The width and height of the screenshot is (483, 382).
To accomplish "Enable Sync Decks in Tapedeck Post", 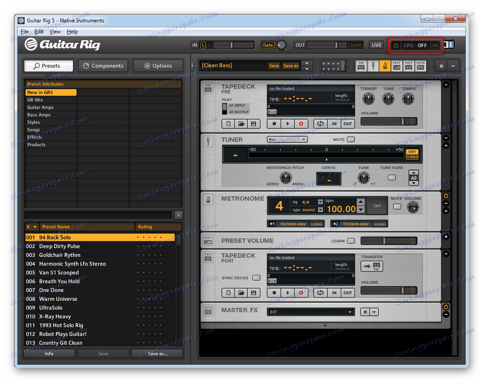I will point(256,278).
